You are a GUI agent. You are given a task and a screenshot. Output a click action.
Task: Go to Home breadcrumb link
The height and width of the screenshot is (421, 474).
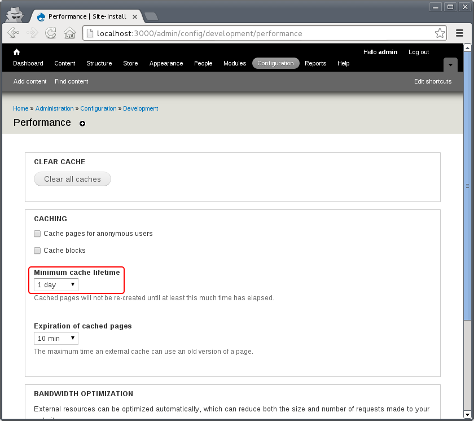click(x=20, y=108)
